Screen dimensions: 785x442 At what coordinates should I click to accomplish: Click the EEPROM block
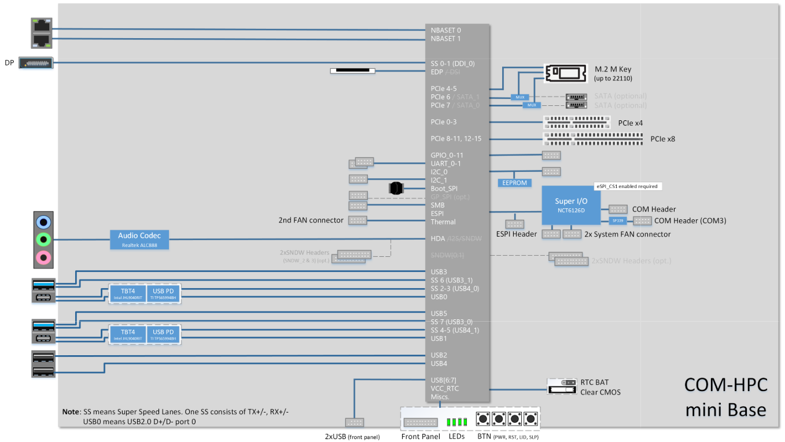(514, 183)
